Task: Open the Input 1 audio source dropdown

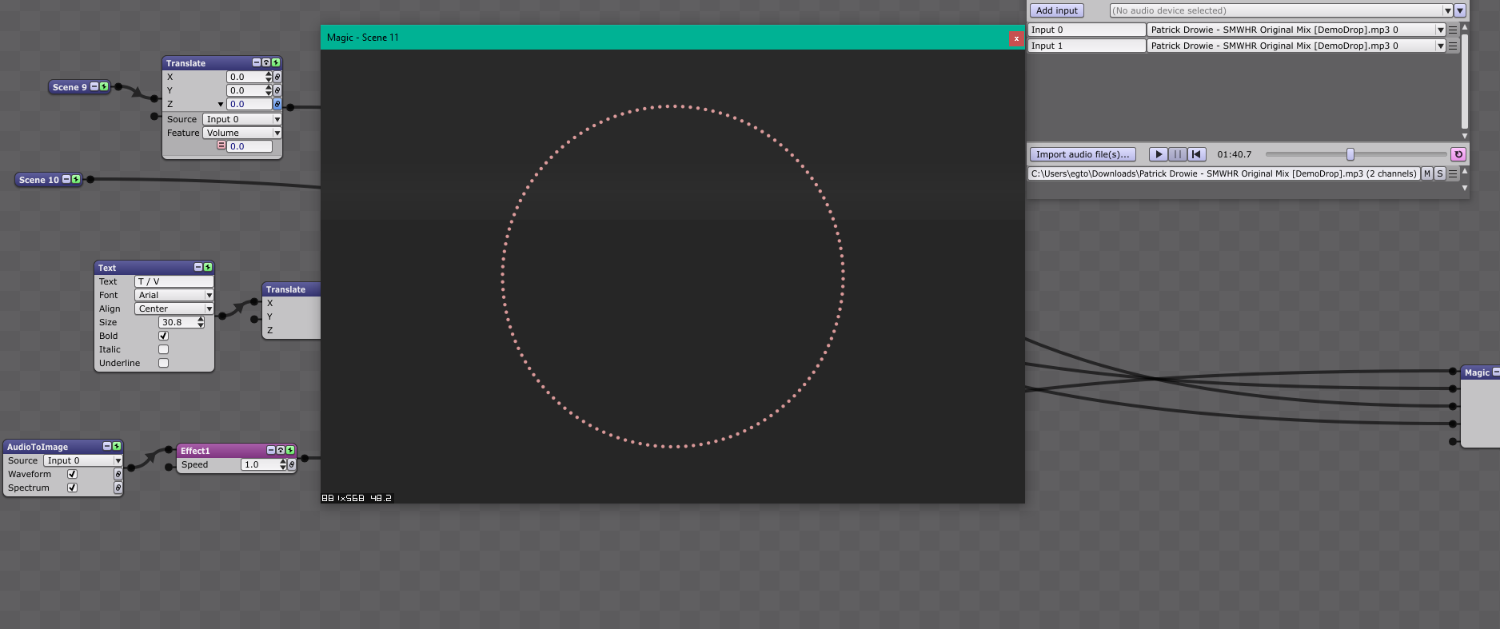Action: pyautogui.click(x=1296, y=46)
